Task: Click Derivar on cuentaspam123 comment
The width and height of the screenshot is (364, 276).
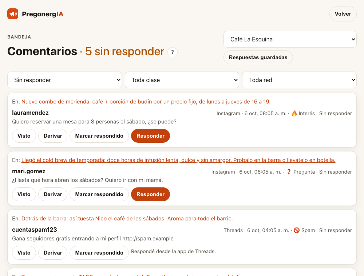Action: [x=53, y=253]
